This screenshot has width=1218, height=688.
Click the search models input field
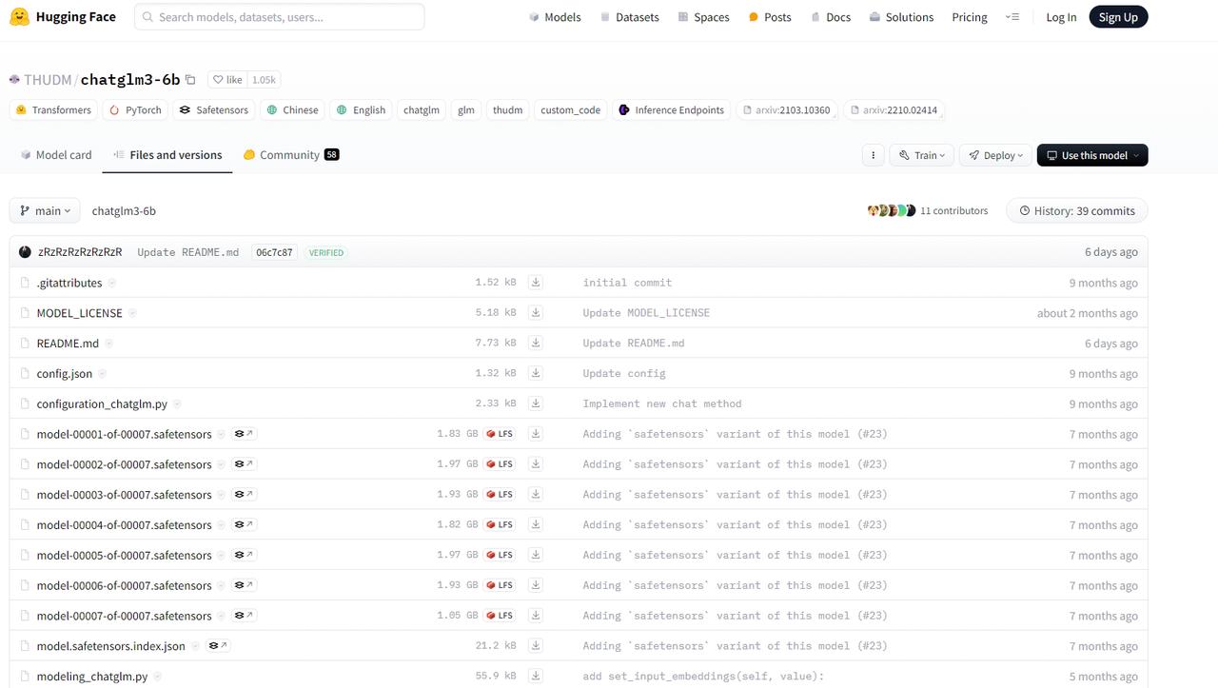280,17
